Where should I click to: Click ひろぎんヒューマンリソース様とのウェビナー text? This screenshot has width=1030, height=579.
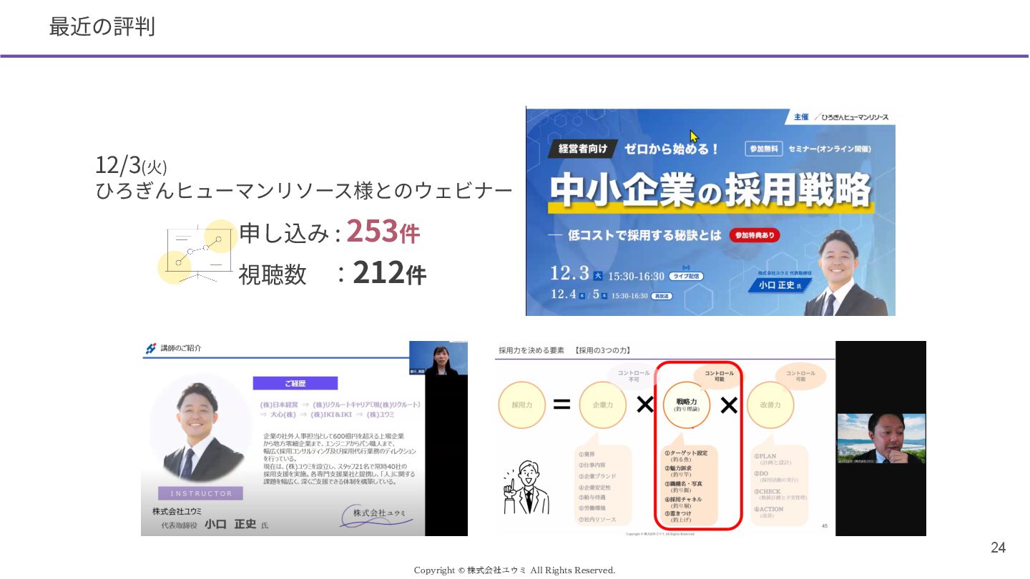point(304,191)
